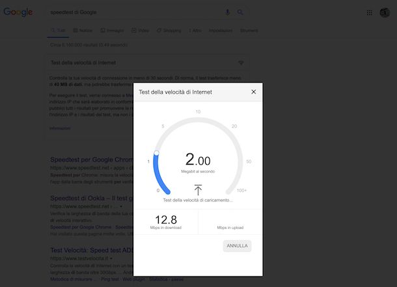Open Speedtest per Google Chrome result
The height and width of the screenshot is (287, 397).
(x=91, y=159)
